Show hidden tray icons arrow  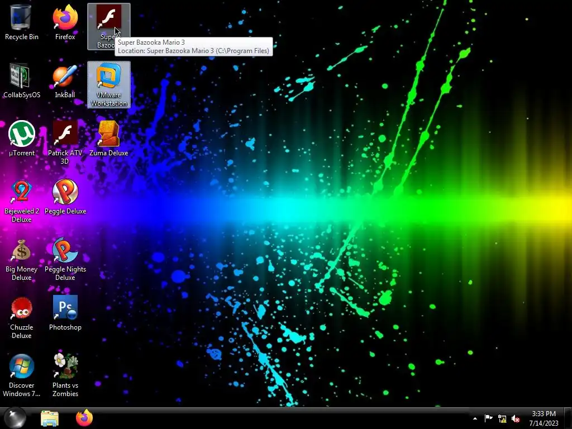(475, 418)
